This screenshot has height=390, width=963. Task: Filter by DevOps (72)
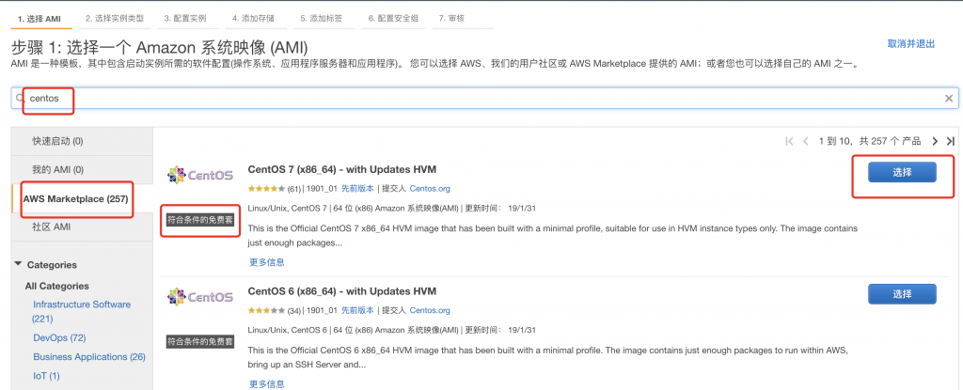pos(59,337)
